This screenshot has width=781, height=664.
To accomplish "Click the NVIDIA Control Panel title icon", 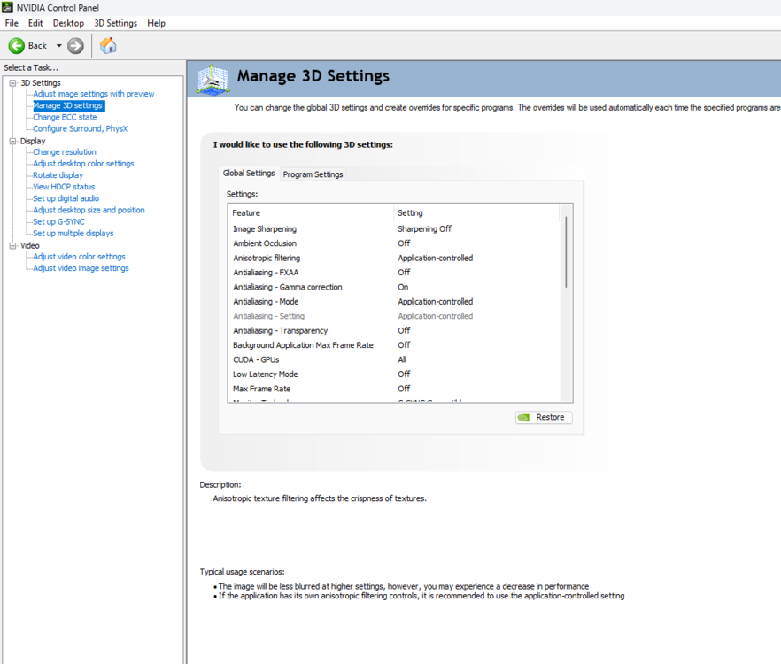I will pos(8,7).
